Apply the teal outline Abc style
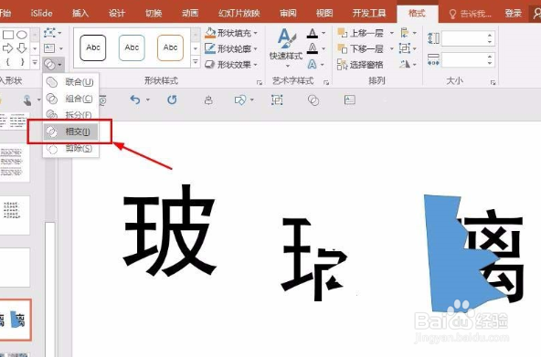 [132, 47]
